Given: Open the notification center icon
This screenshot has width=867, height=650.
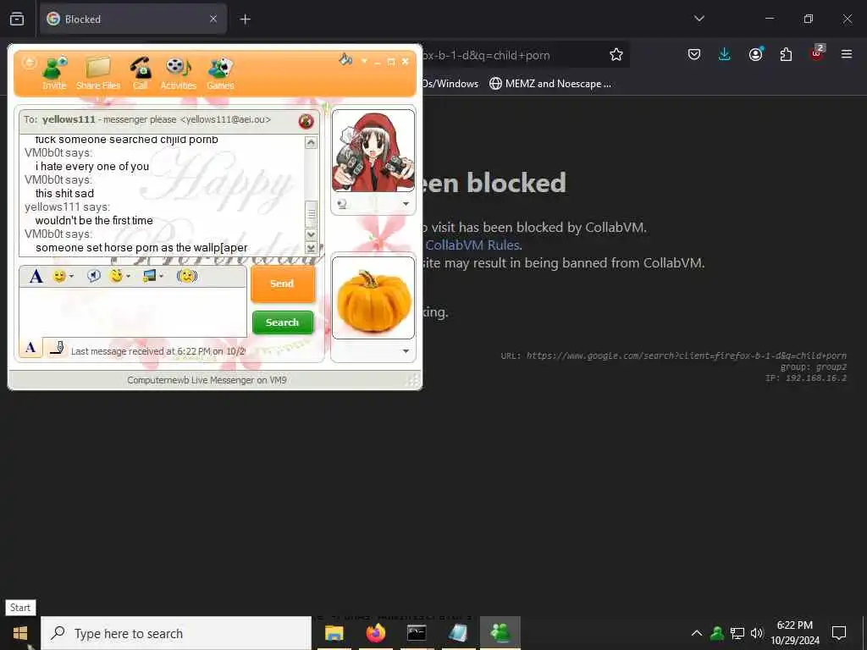Looking at the screenshot, I should point(839,633).
